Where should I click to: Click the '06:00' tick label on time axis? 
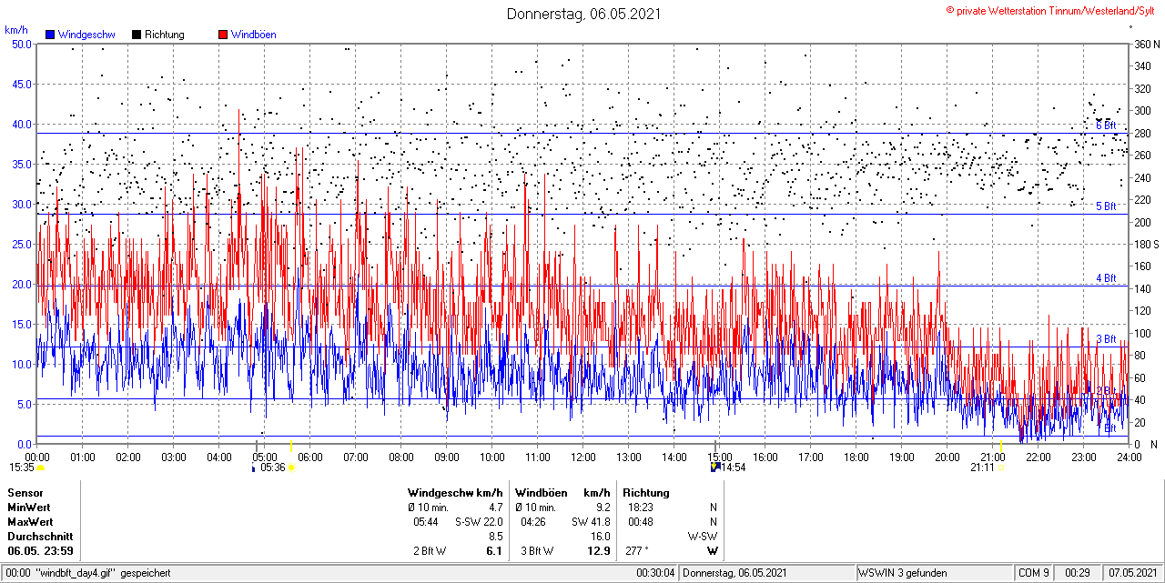[x=310, y=457]
